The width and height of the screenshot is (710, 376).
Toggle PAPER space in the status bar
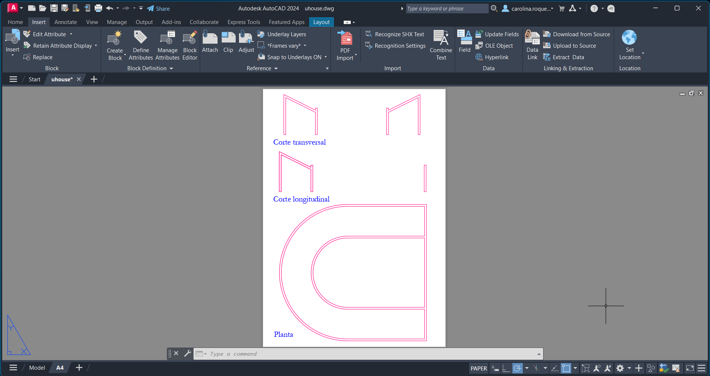click(479, 368)
